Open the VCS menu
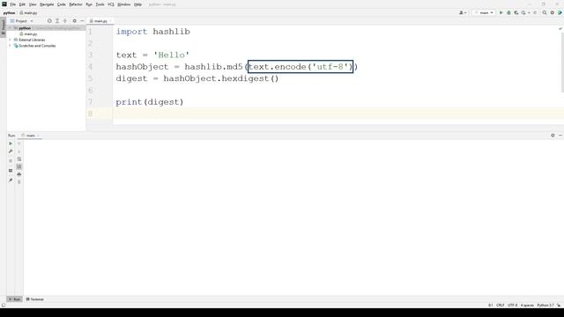564x317 pixels. [x=111, y=4]
